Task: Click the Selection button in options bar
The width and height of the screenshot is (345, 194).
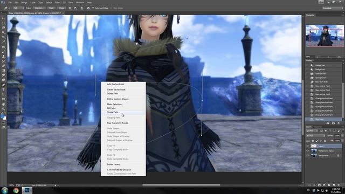Action: coord(39,8)
